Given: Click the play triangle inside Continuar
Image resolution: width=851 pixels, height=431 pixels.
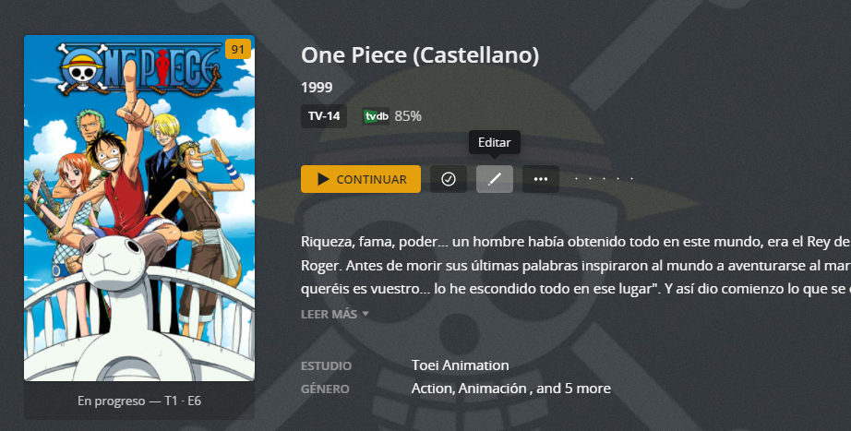Looking at the screenshot, I should 323,179.
